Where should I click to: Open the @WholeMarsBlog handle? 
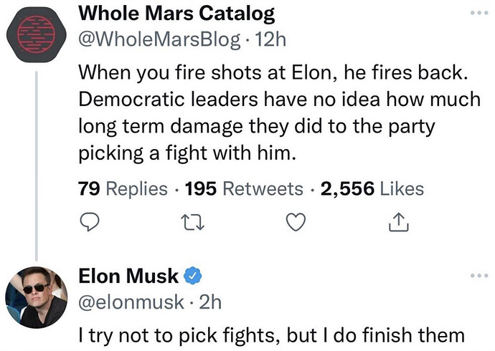(x=159, y=40)
